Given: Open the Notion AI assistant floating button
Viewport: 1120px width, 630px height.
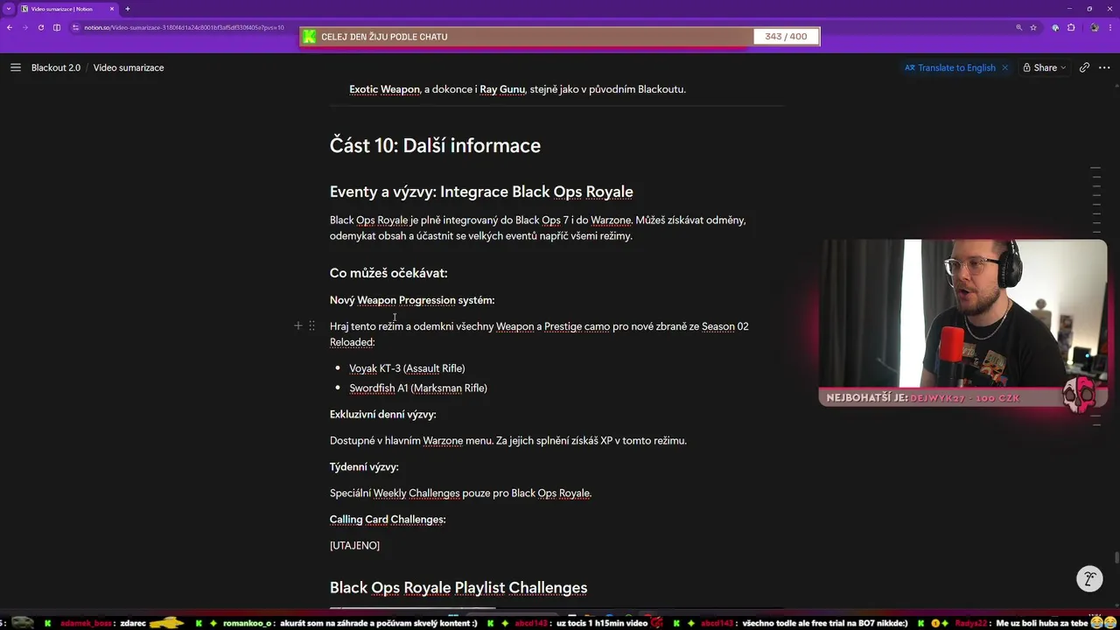Looking at the screenshot, I should point(1089,578).
